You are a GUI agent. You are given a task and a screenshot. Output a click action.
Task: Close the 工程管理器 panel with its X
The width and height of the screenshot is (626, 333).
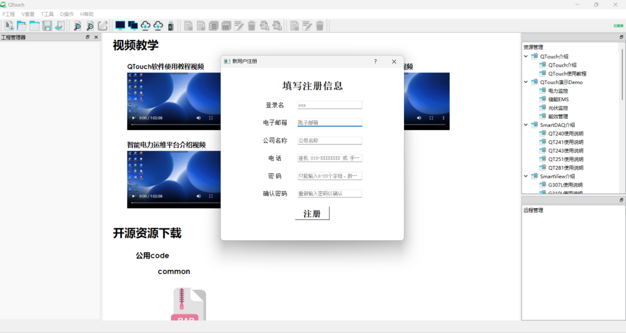(96, 37)
